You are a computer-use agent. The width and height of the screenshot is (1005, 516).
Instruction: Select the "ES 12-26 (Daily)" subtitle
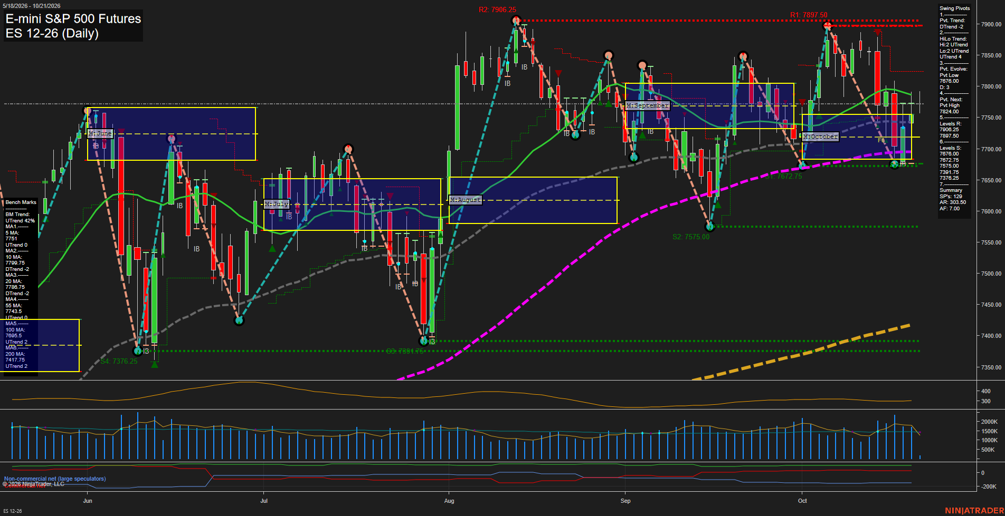[52, 33]
